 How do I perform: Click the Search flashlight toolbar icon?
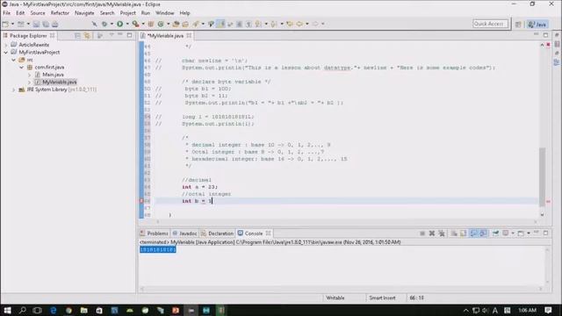click(196, 24)
